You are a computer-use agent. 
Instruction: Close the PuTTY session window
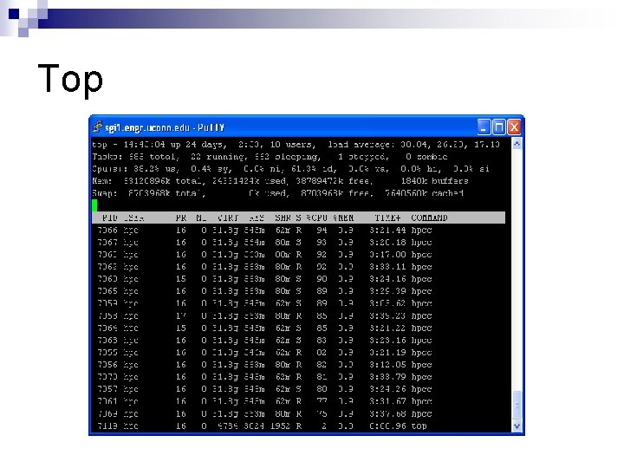click(x=514, y=127)
